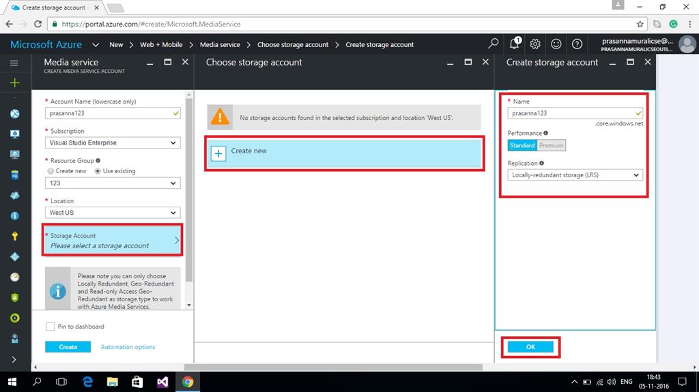
Task: Expand more services chevron at sidebar bottom
Action: tap(14, 359)
